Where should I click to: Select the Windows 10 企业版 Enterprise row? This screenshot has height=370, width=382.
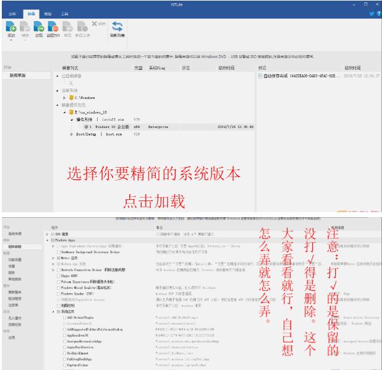155,127
